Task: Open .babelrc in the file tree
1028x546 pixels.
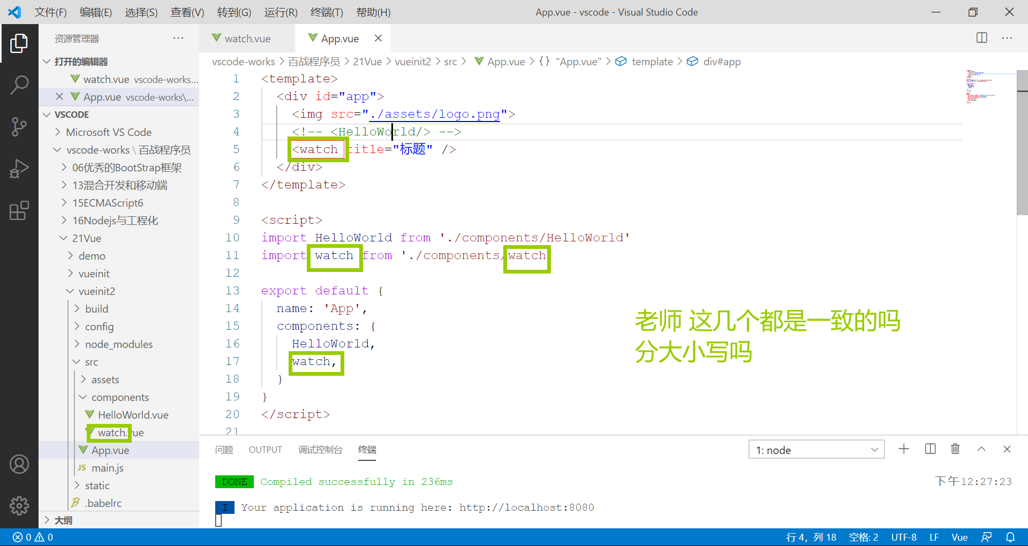Action: click(x=103, y=503)
